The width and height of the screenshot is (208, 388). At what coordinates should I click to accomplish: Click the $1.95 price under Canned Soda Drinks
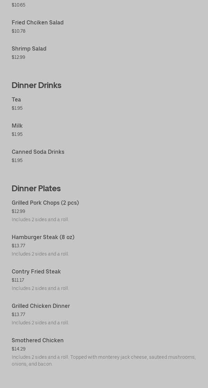17,161
